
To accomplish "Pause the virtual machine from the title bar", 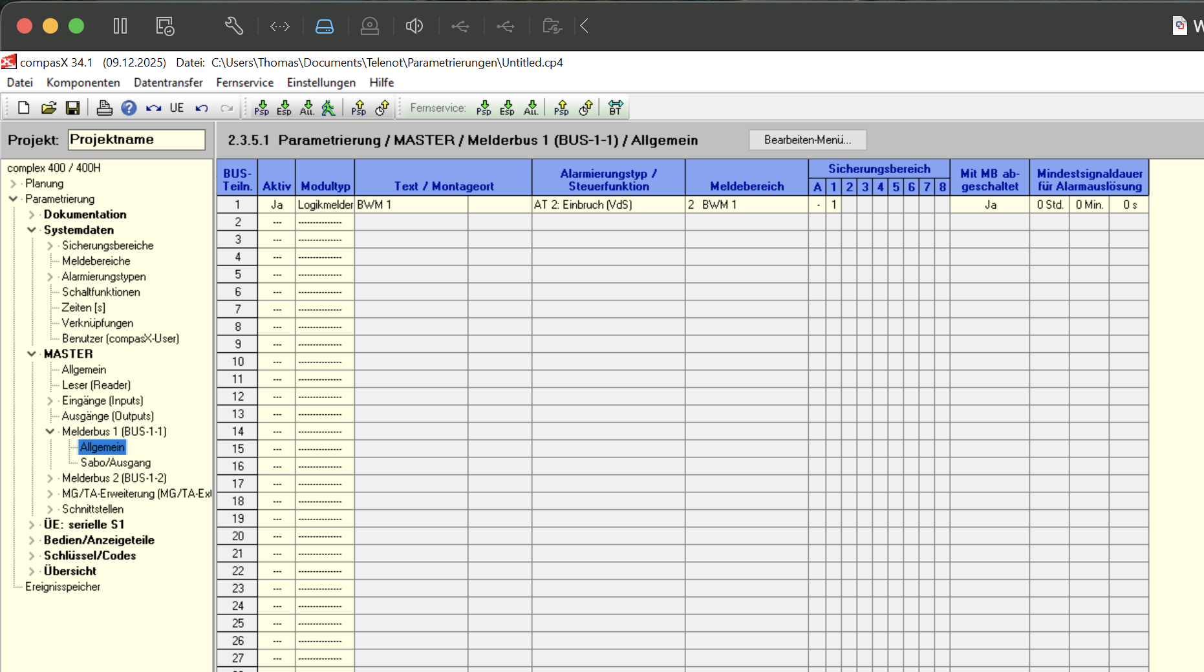I will click(120, 26).
